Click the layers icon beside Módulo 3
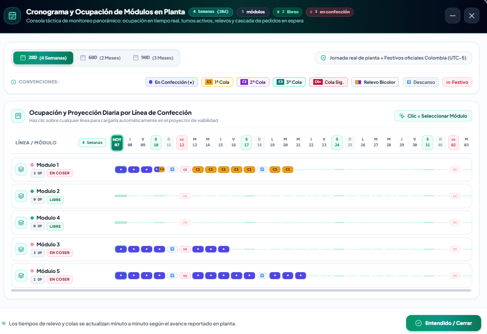This screenshot has height=334, width=487. click(21, 249)
